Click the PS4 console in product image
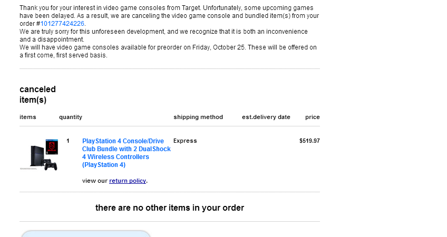Image resolution: width=447 pixels, height=237 pixels. click(37, 156)
